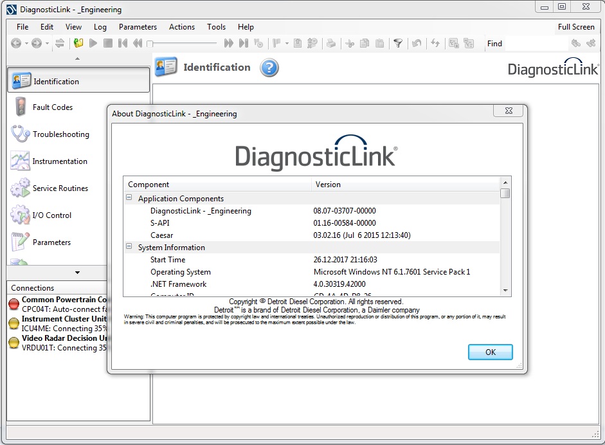Click the Component column header
Viewport: 605px width, 445px height.
click(217, 185)
